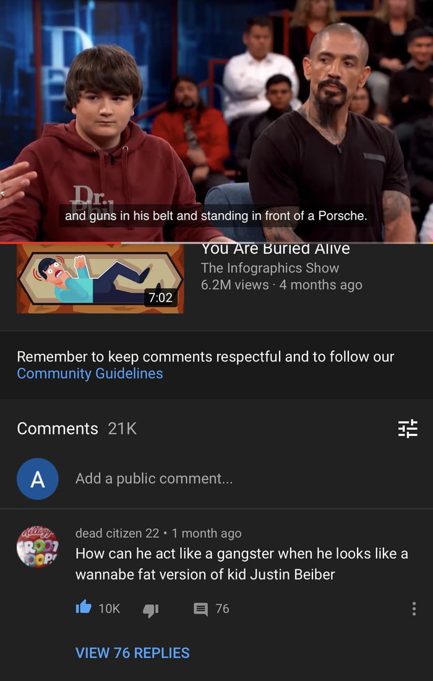Tap the blue A profile avatar
Viewport: 433px width, 681px height.
tap(38, 479)
